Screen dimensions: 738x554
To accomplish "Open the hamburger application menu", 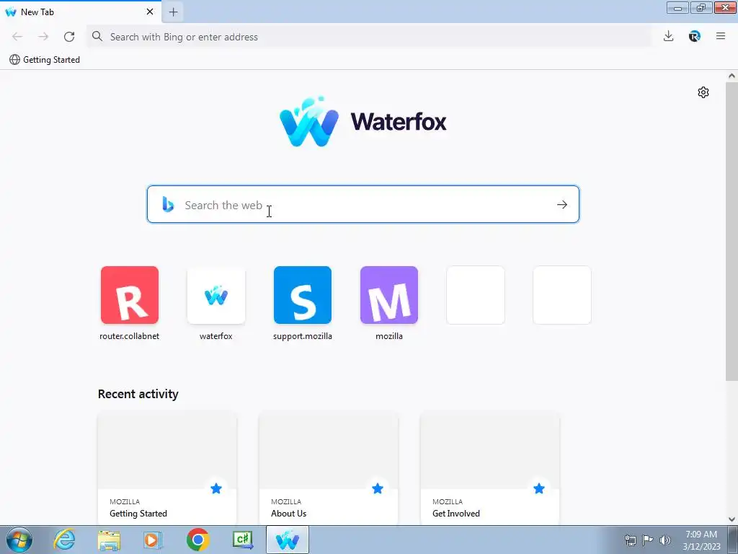I will click(x=721, y=36).
